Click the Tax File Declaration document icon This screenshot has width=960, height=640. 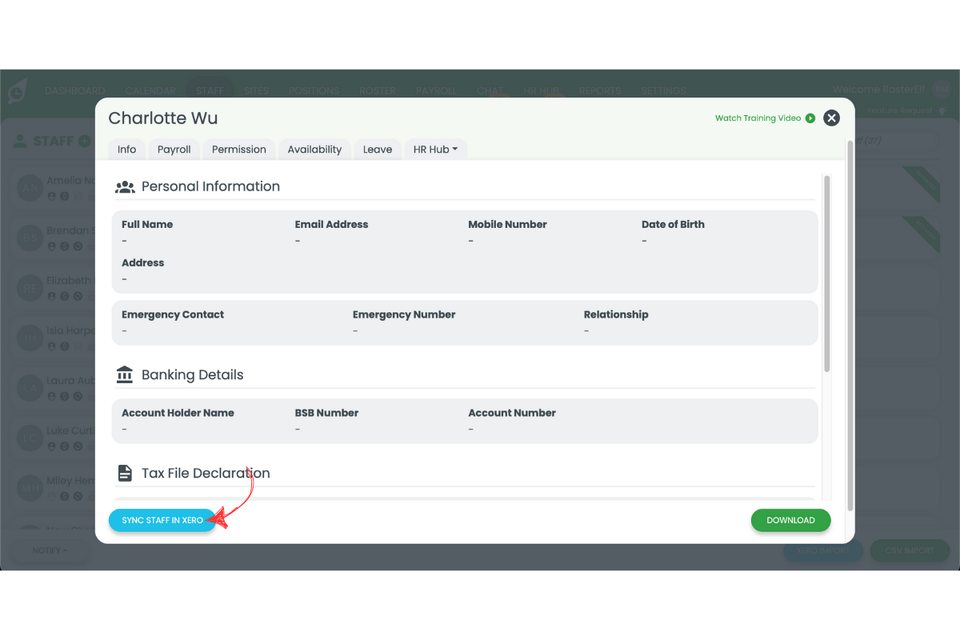(x=124, y=472)
